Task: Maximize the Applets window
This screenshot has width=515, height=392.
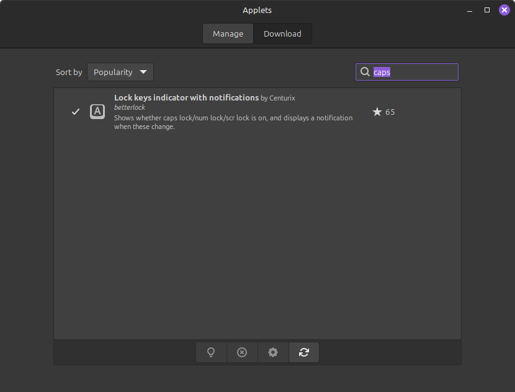Action: (487, 10)
